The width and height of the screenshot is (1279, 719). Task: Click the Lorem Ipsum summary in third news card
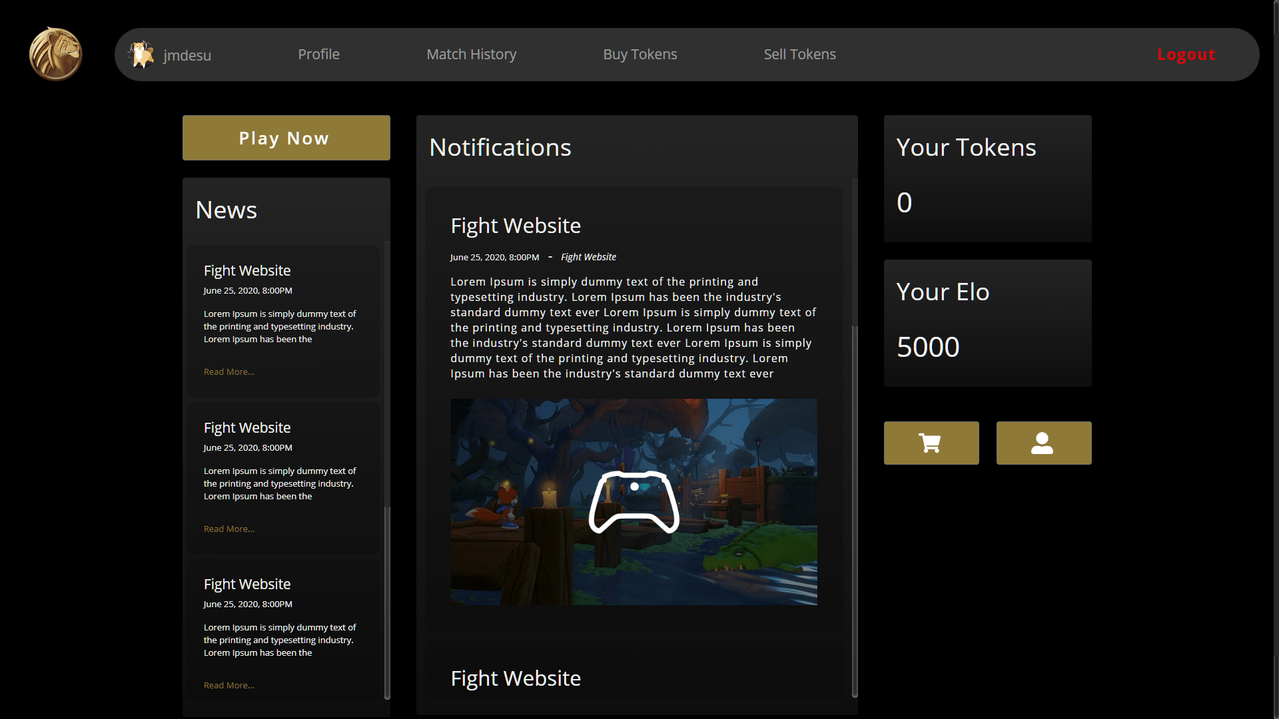(x=280, y=640)
